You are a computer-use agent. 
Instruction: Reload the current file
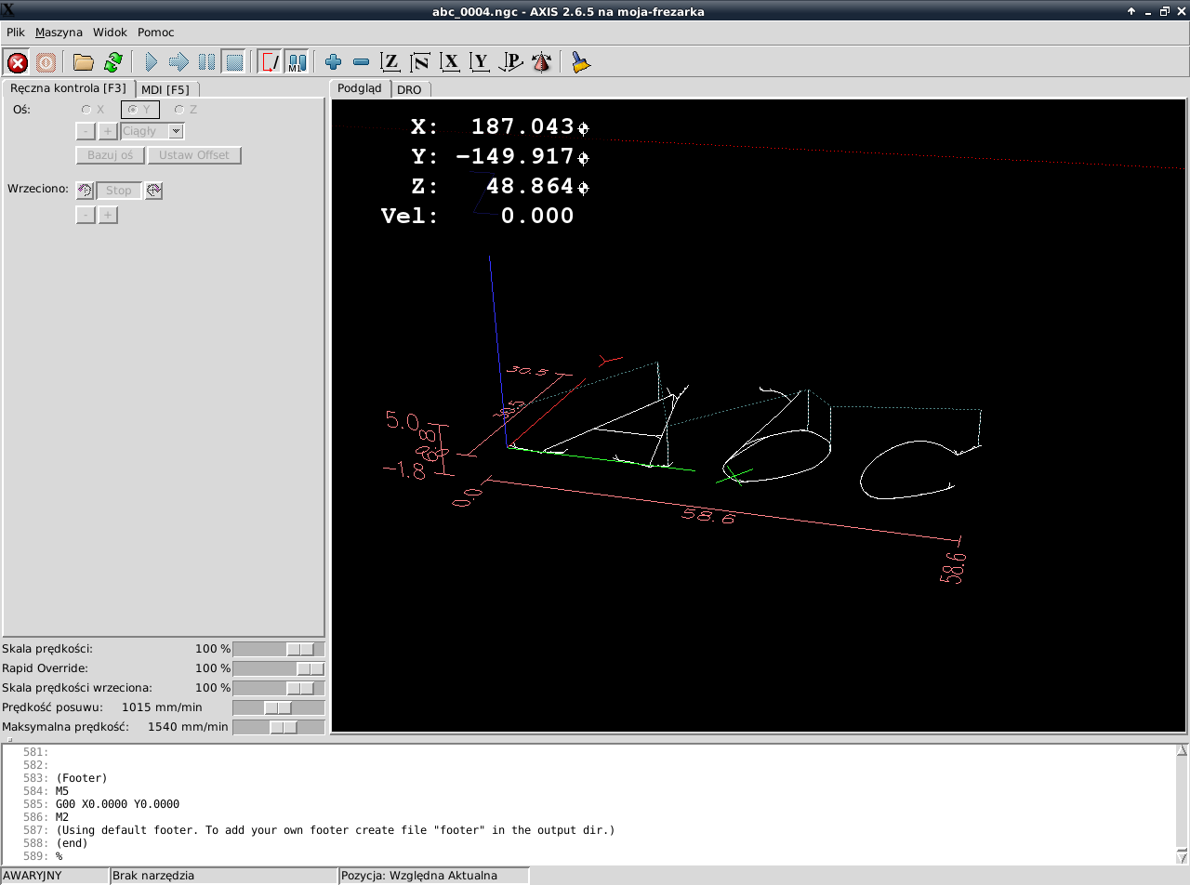point(113,62)
